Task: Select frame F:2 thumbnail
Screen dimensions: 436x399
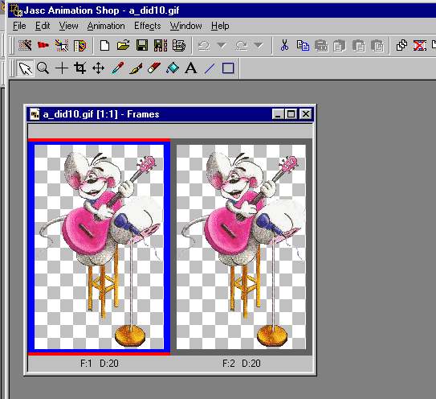Action: 241,247
